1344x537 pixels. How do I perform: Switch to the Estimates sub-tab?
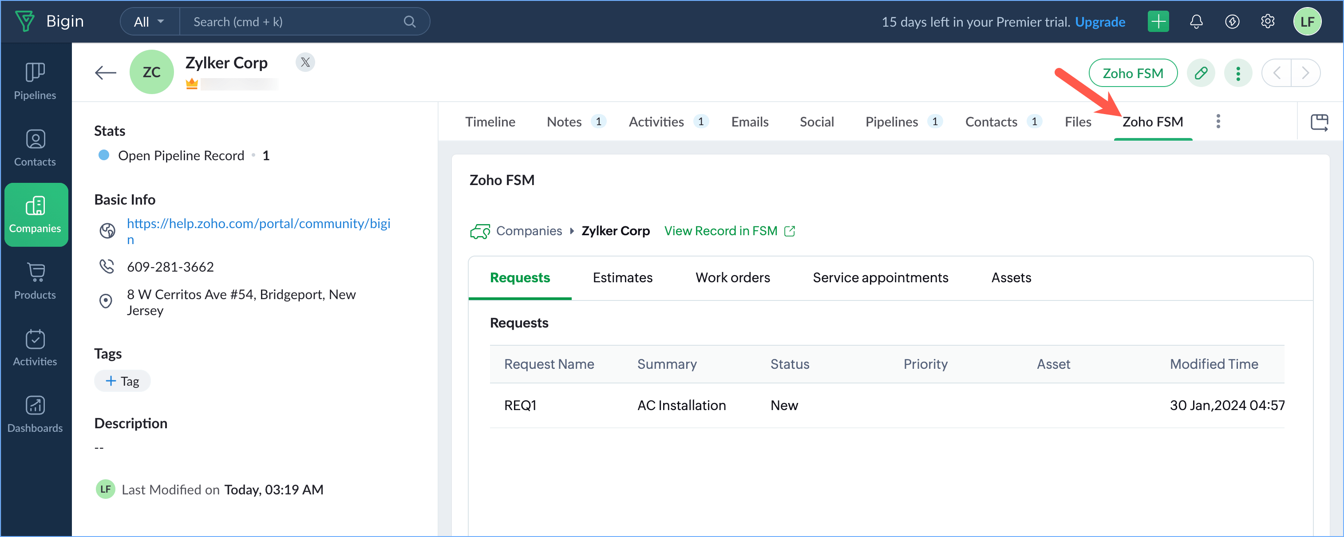coord(622,277)
